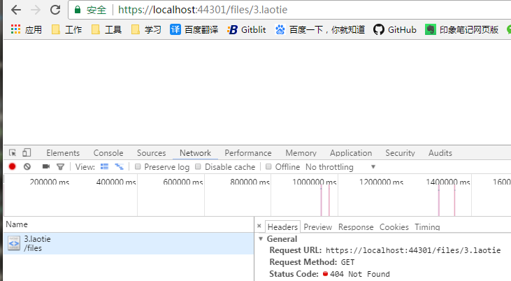Open the 百度一下，你就知道 bookmark

319,29
